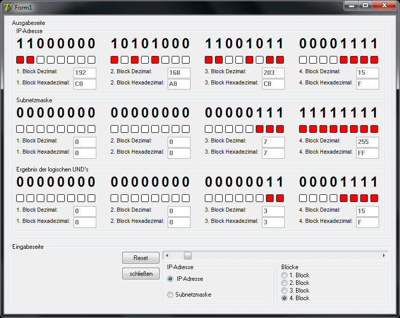The height and width of the screenshot is (318, 400).
Task: Click the Delphi app icon in title bar
Action: click(8, 8)
